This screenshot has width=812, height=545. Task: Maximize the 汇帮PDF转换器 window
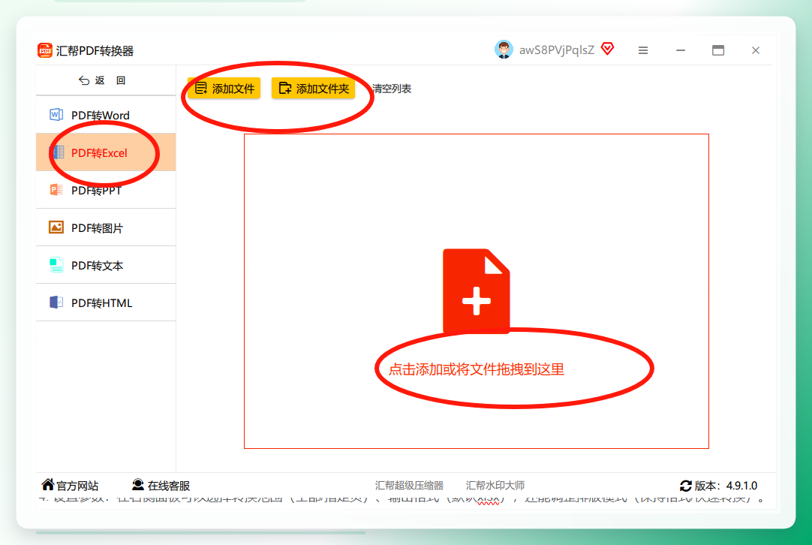tap(717, 50)
